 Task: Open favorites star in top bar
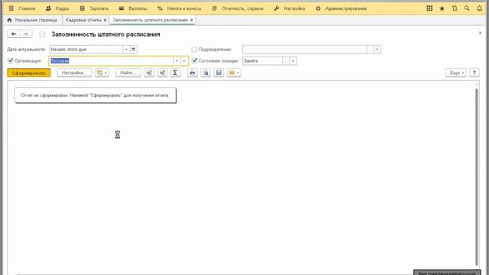tap(442, 8)
